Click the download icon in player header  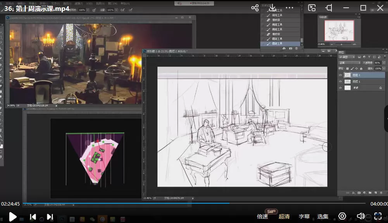(x=272, y=8)
